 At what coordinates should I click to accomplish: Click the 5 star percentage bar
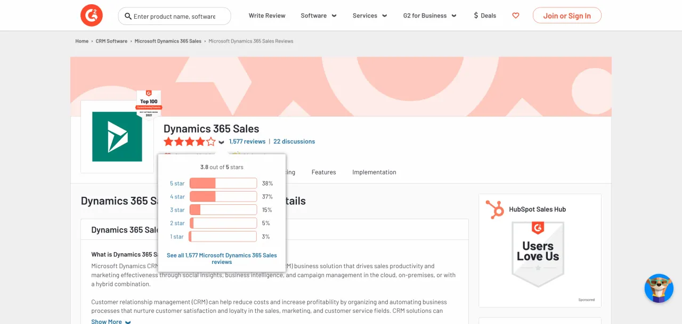pos(223,184)
